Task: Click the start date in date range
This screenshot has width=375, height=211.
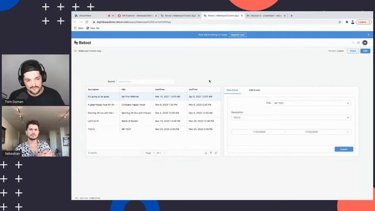Action: tap(259, 132)
